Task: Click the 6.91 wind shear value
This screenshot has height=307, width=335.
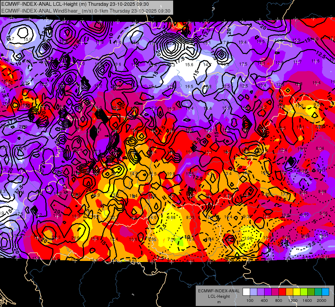Action: click(324, 235)
